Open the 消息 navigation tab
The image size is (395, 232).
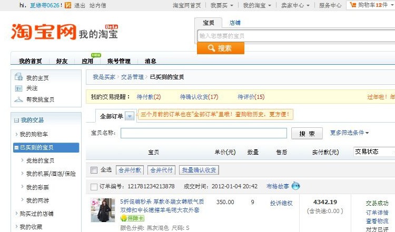pos(151,61)
